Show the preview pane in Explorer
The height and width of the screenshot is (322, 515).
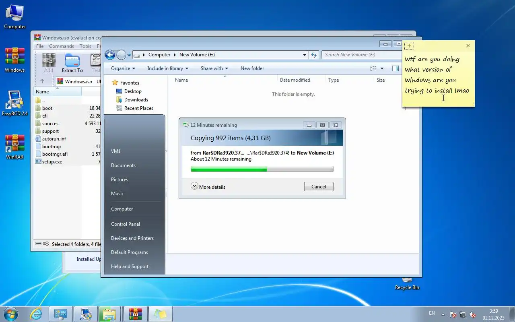(396, 68)
